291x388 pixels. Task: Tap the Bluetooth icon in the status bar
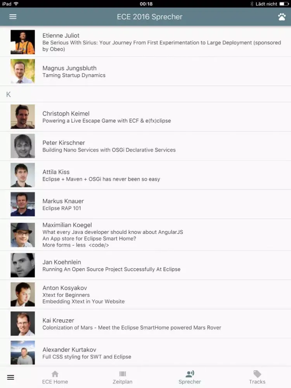[251, 4]
